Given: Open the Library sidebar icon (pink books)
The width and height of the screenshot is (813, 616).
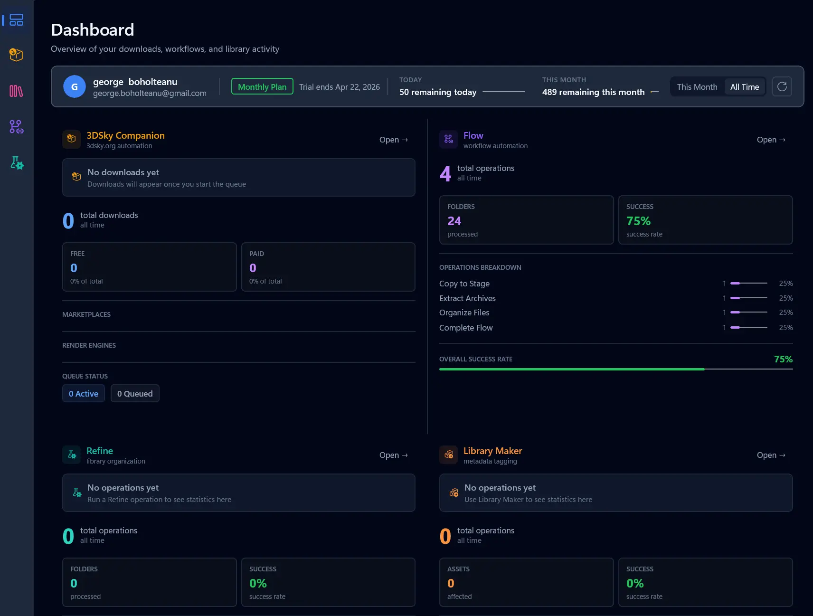Looking at the screenshot, I should (x=16, y=91).
